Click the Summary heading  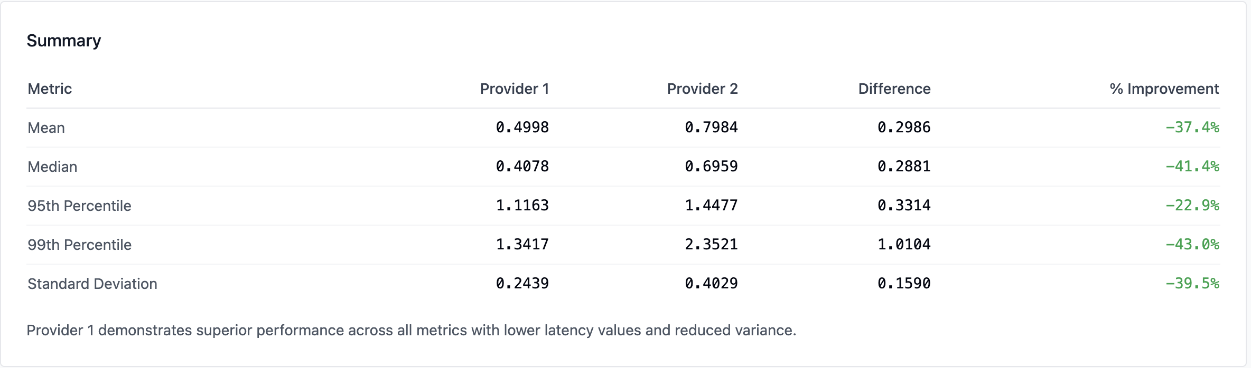63,41
